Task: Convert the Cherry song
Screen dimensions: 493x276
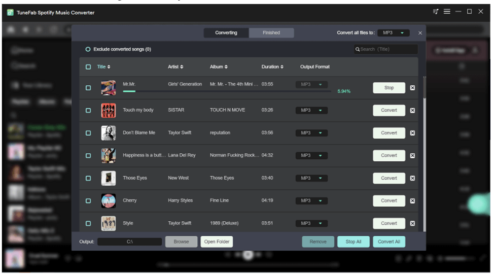Action: [x=389, y=201]
